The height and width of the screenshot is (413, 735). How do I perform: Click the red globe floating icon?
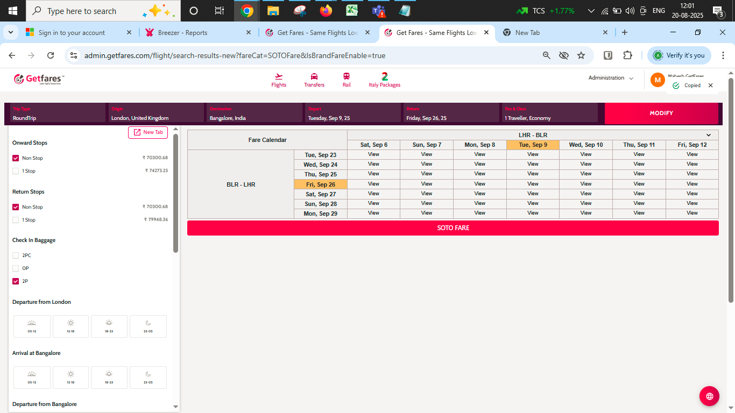coord(709,396)
